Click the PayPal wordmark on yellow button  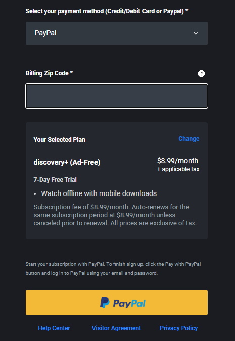129,303
